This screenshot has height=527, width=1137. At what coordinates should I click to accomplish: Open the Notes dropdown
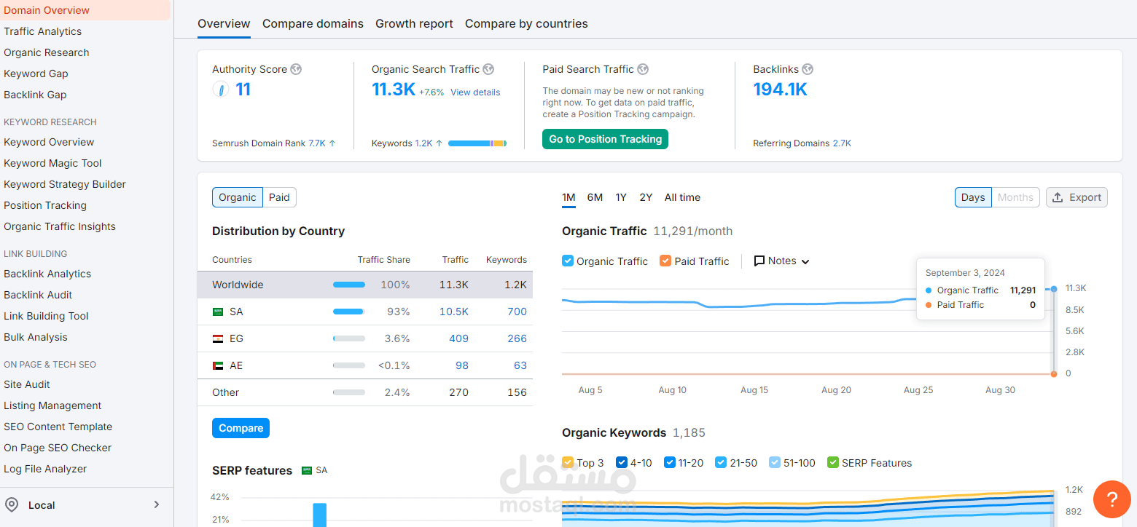coord(782,261)
